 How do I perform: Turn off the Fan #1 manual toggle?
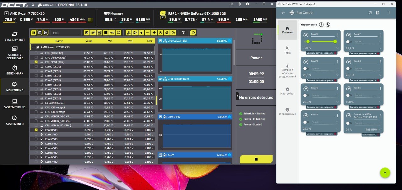[306, 41]
